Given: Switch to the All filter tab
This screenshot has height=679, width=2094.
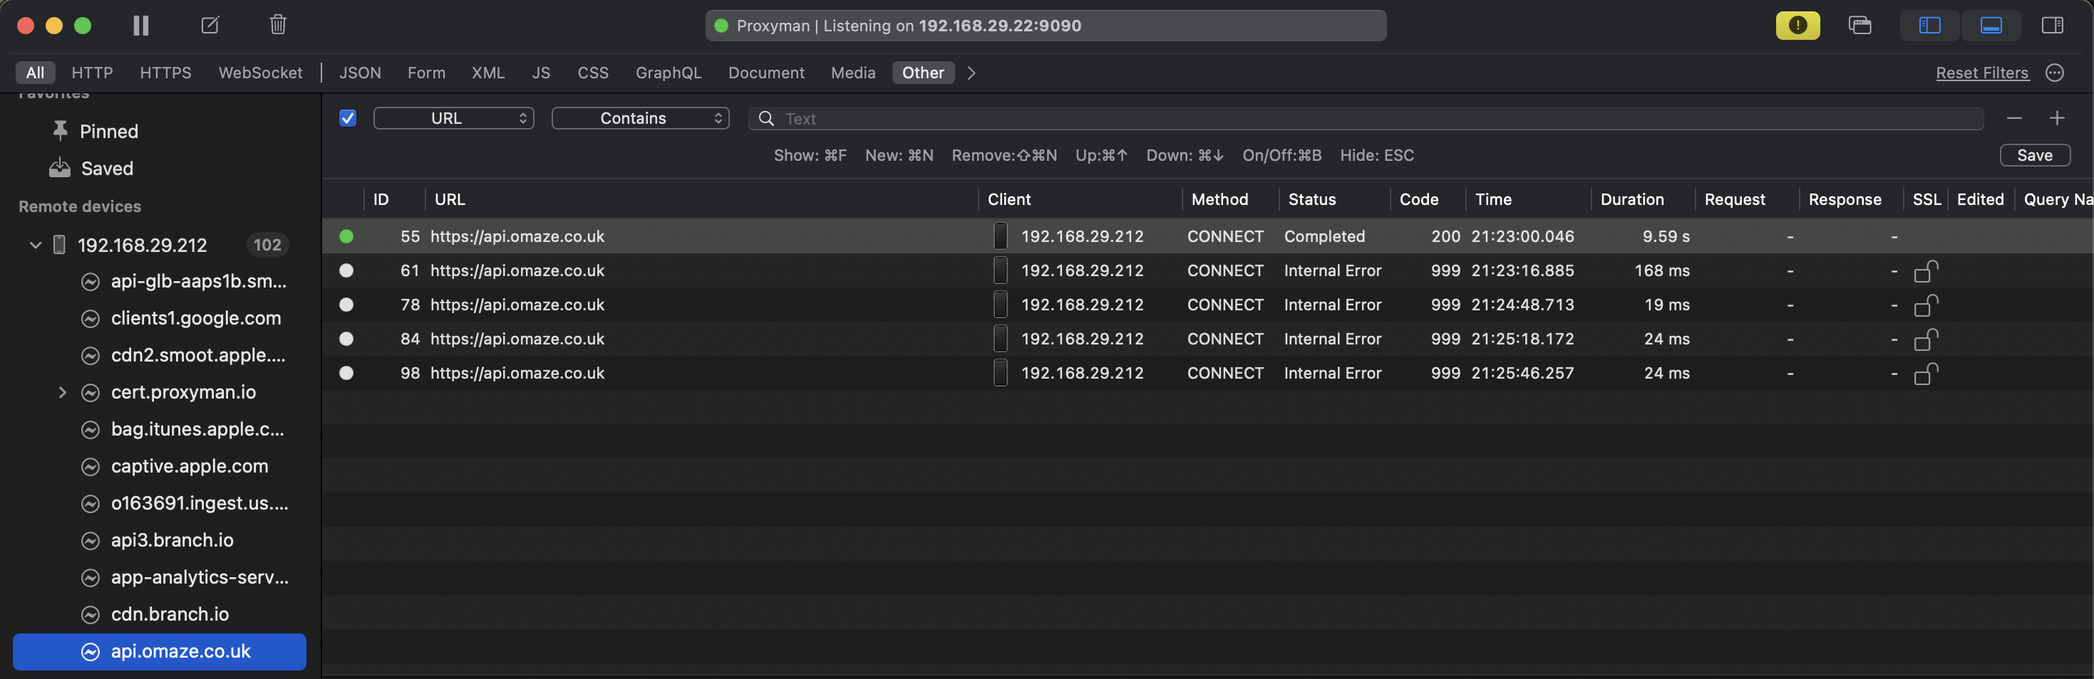Looking at the screenshot, I should pos(35,73).
